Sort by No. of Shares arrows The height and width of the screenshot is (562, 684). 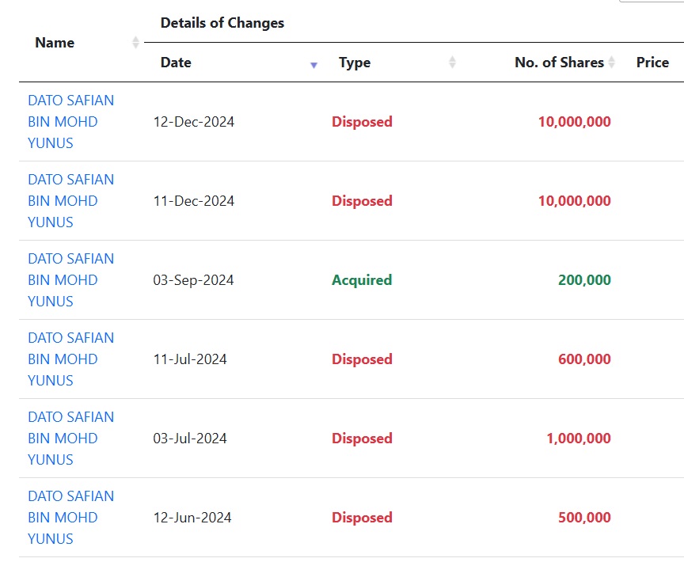(x=612, y=62)
